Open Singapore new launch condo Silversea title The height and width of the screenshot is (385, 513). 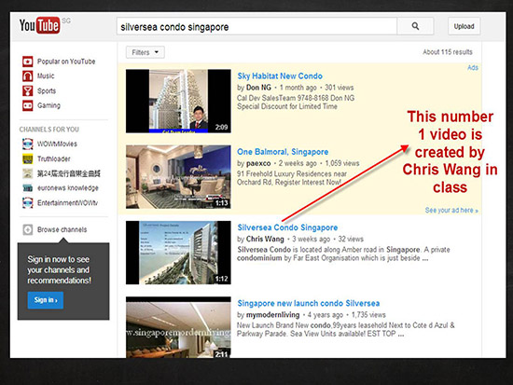[309, 304]
